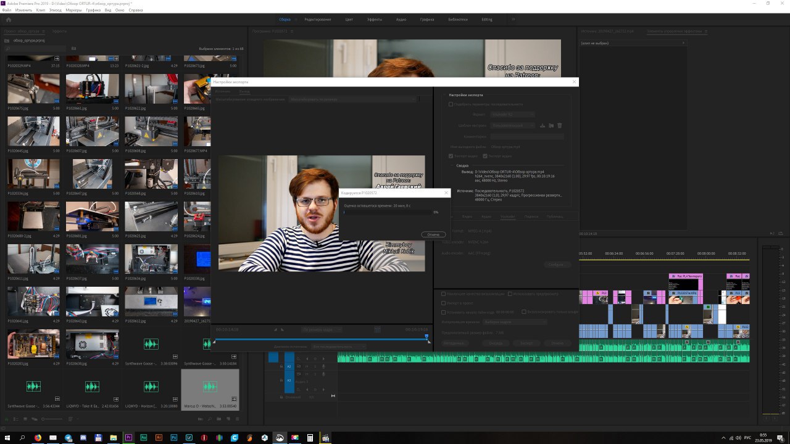Toggle aspect ratio correction in the export preview
Screen dimensions: 790x444
[377, 330]
